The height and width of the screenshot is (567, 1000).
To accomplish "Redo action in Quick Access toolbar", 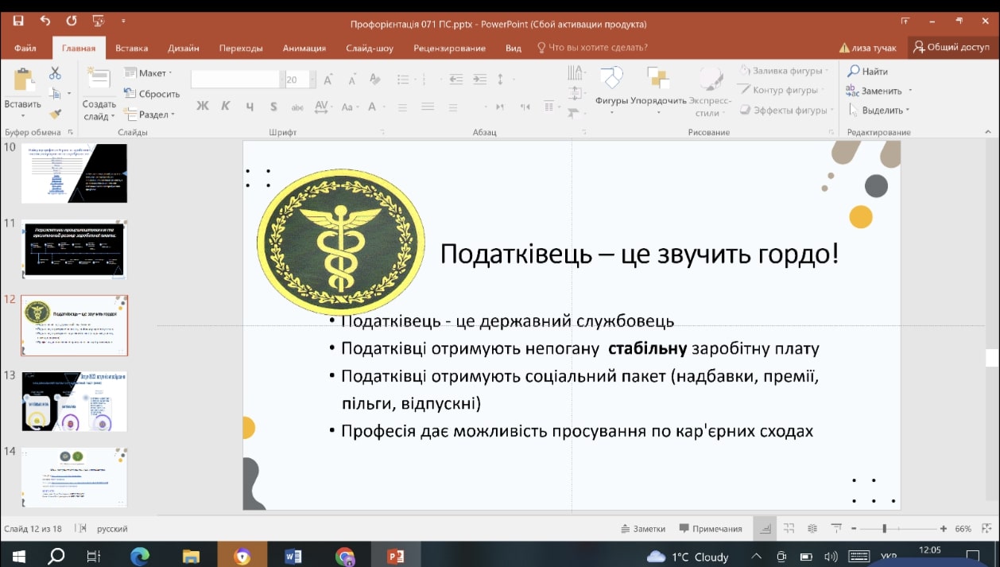I will pyautogui.click(x=72, y=21).
